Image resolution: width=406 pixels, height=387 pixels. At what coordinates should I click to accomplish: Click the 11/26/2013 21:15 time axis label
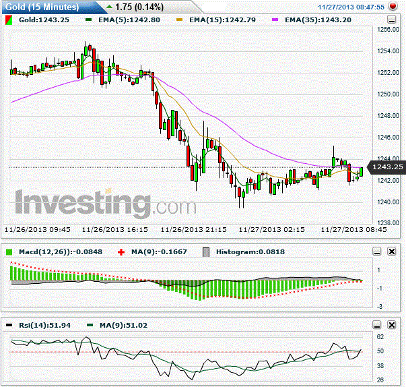click(x=194, y=230)
